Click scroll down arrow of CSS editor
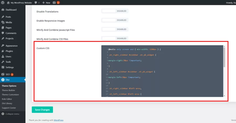Screen dimensions: 236x123 tap(224, 96)
